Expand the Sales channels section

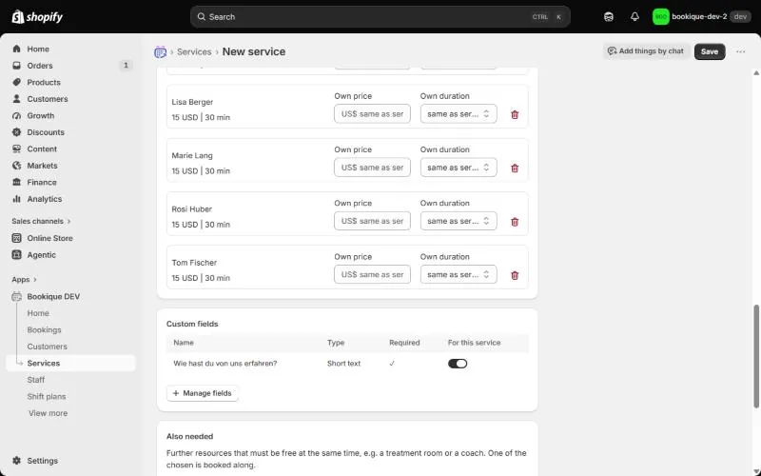point(41,221)
